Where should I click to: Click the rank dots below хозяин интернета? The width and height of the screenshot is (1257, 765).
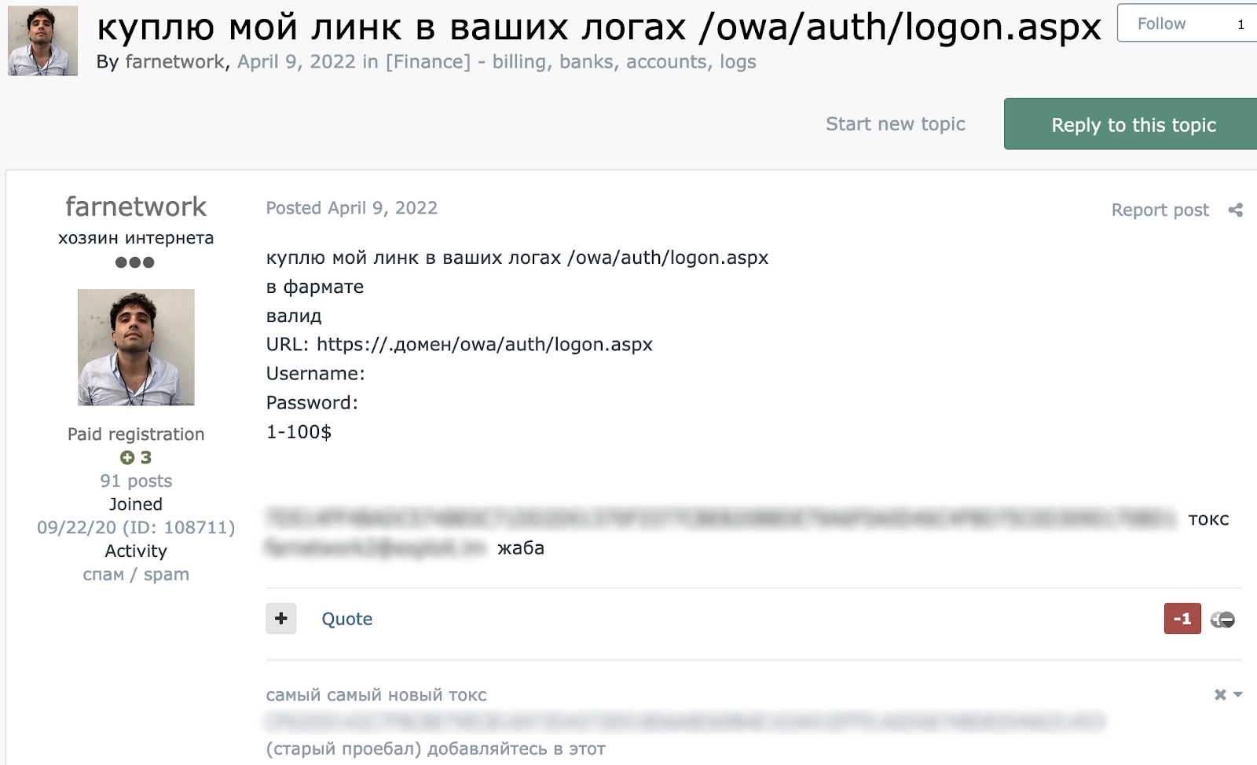(x=136, y=264)
